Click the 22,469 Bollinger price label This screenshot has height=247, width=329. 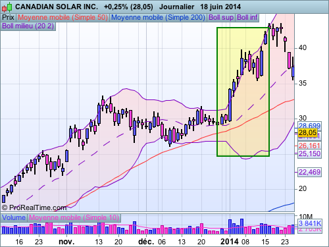[x=309, y=172]
